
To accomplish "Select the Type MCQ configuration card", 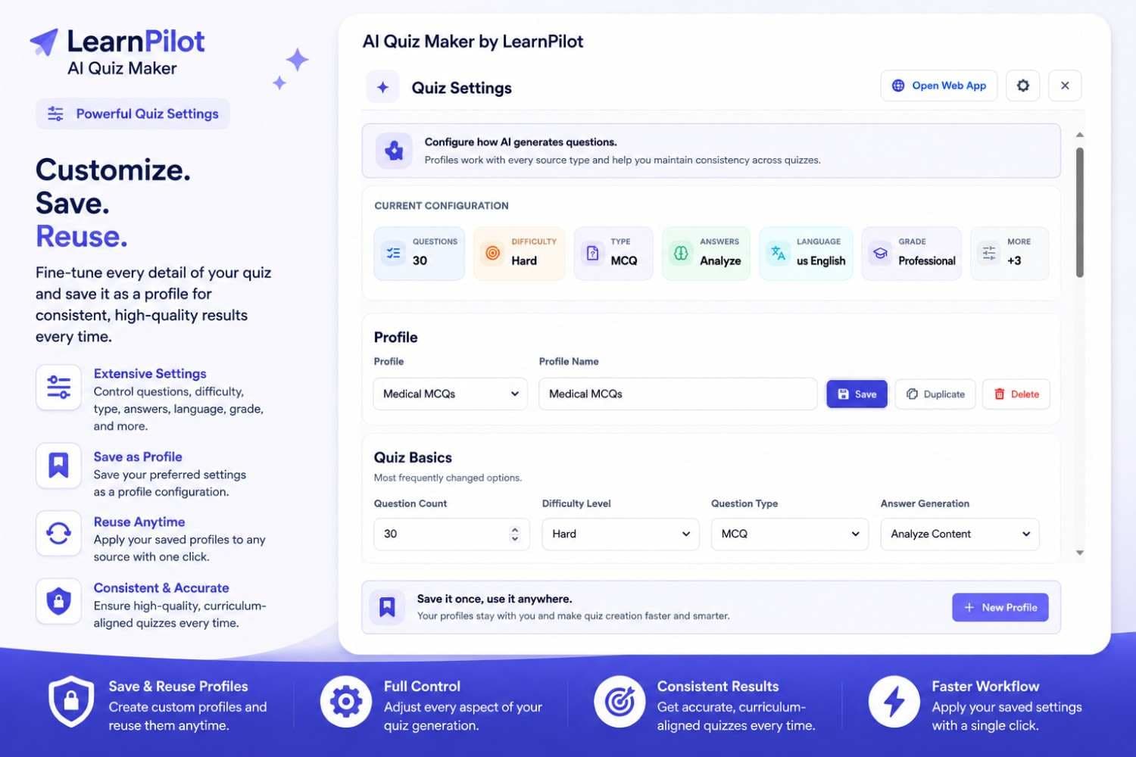I will (x=613, y=253).
